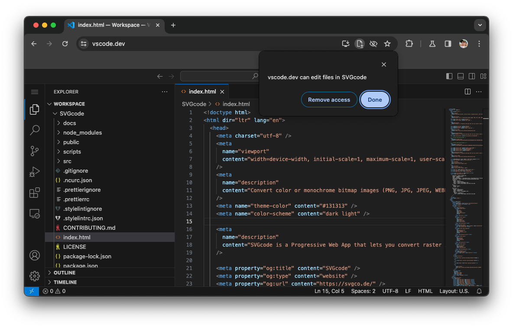Open the Search view
Image resolution: width=513 pixels, height=328 pixels.
(35, 130)
